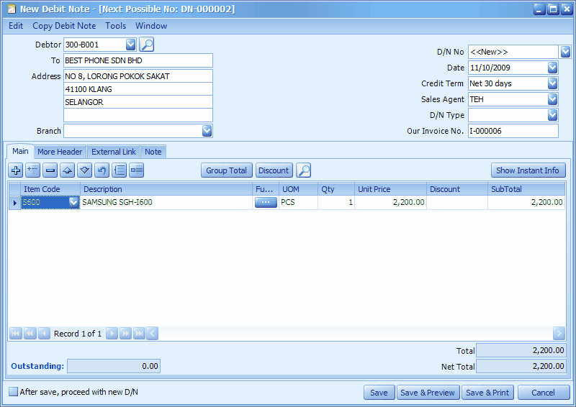This screenshot has height=407, width=576.
Task: Click Save & Print button
Action: [487, 393]
